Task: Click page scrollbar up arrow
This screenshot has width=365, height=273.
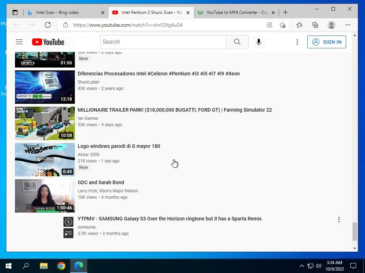Action: (355, 35)
